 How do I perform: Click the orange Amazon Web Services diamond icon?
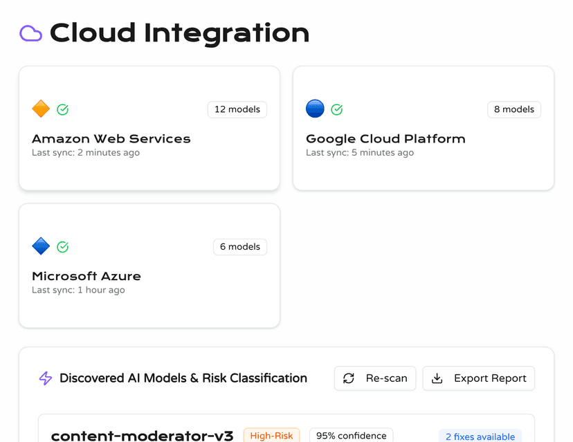pyautogui.click(x=41, y=109)
